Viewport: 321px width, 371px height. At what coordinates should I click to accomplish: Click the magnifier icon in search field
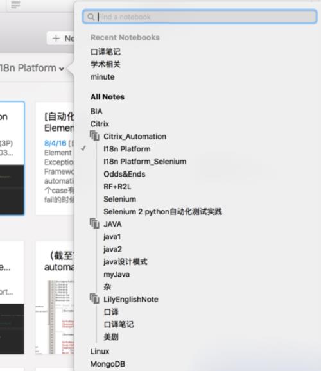tap(91, 17)
